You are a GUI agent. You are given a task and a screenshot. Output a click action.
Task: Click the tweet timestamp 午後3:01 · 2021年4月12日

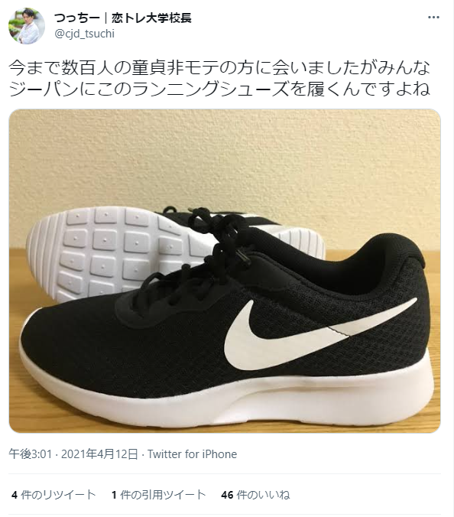coord(73,454)
